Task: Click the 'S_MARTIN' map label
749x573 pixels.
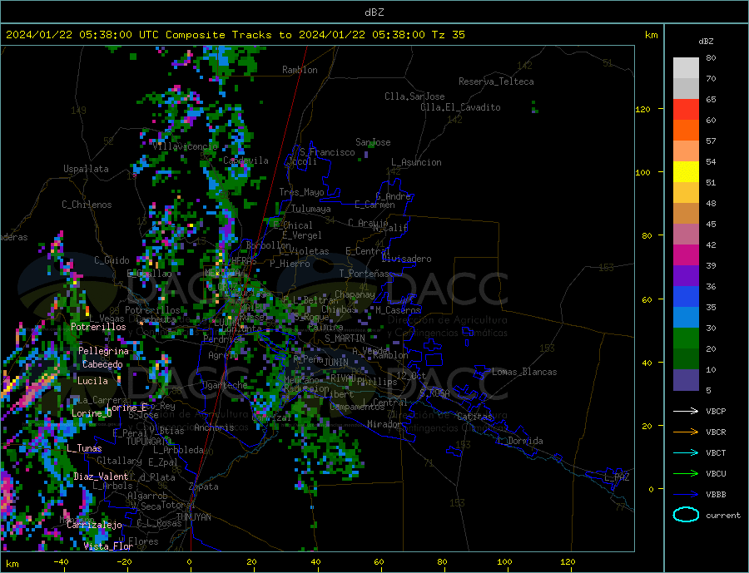Action: point(345,338)
